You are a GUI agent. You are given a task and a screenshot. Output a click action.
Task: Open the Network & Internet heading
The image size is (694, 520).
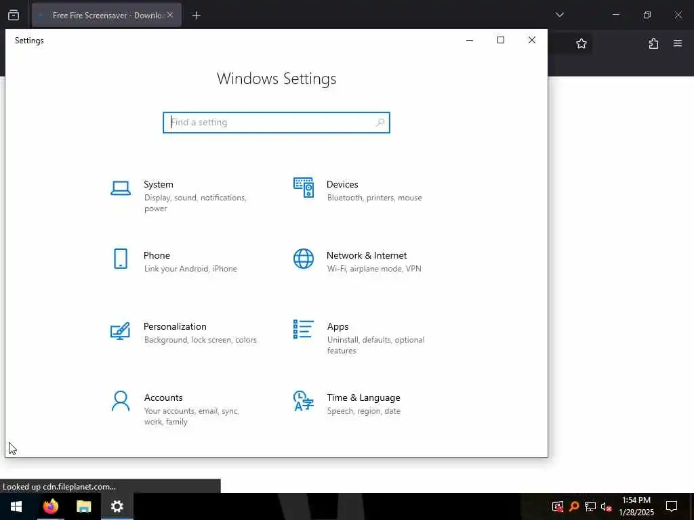click(x=367, y=255)
